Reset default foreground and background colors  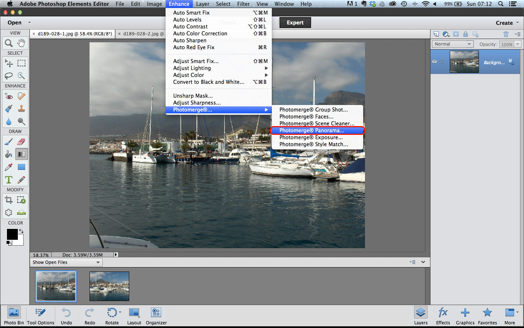click(x=9, y=243)
